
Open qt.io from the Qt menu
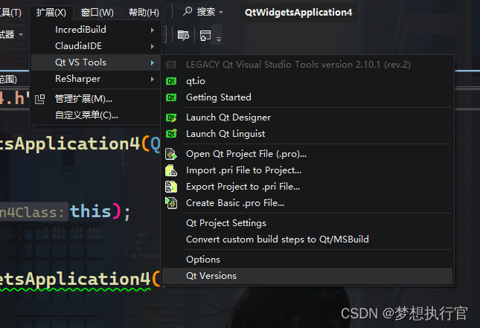[307, 81]
